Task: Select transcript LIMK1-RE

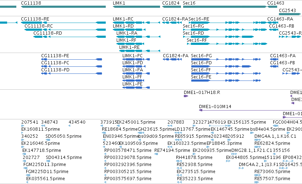Action: [139, 51]
